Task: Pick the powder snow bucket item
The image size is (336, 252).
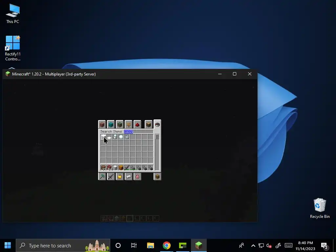Action: 115,137
